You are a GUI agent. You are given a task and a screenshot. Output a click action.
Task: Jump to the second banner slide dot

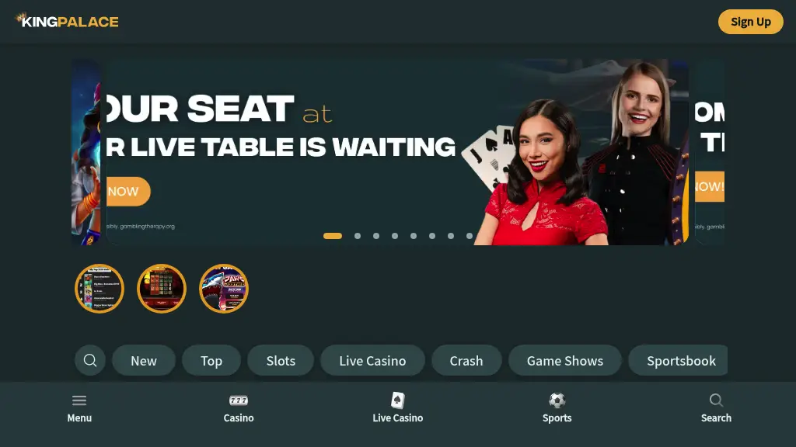pos(358,236)
